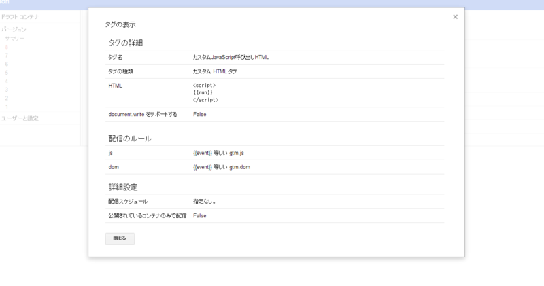This screenshot has height=286, width=544.
Task: Click the 配信スケジュール label
Action: 128,201
